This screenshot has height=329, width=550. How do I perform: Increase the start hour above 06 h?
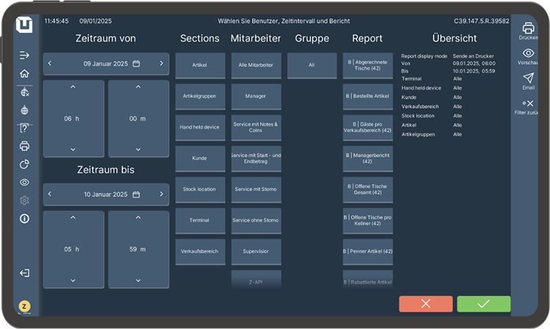73,87
